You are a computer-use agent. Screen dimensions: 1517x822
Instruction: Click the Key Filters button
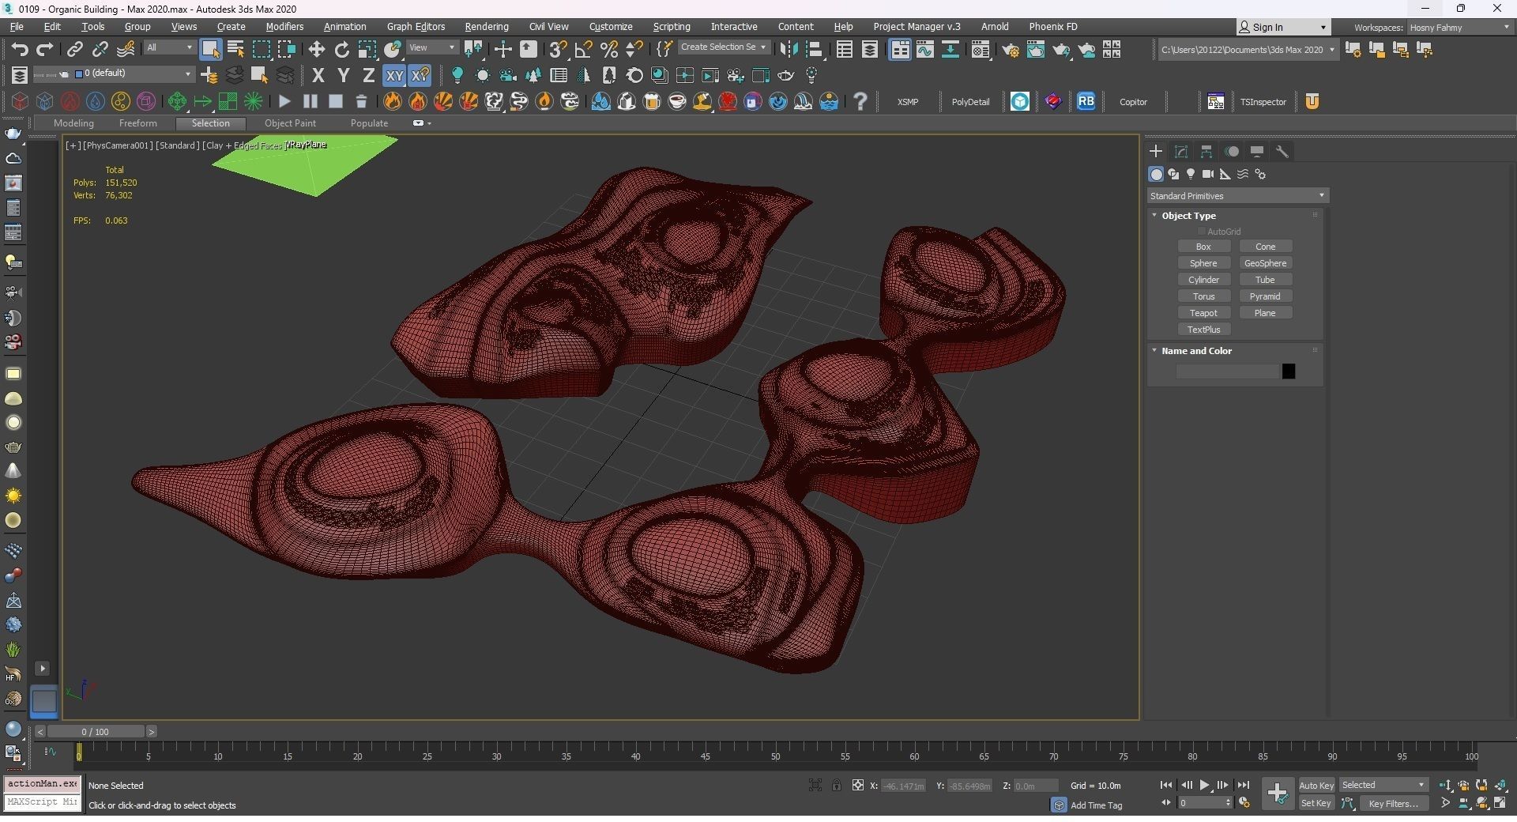pyautogui.click(x=1393, y=804)
